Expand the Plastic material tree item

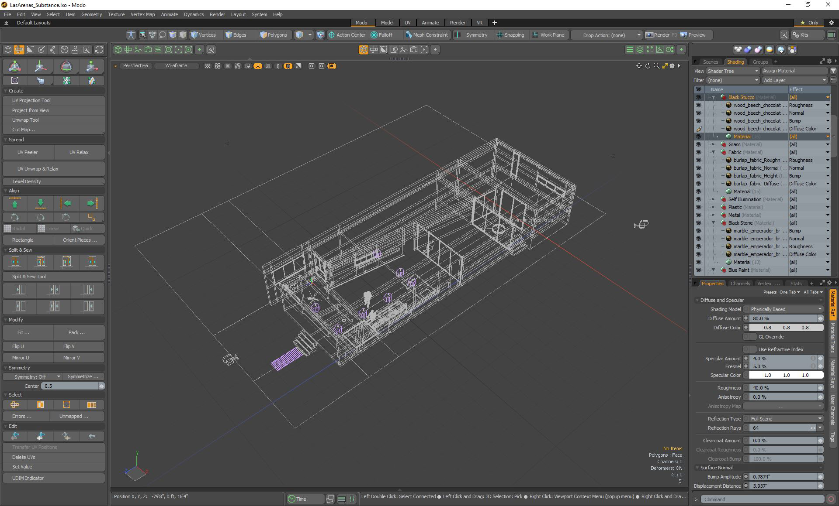[x=713, y=207]
